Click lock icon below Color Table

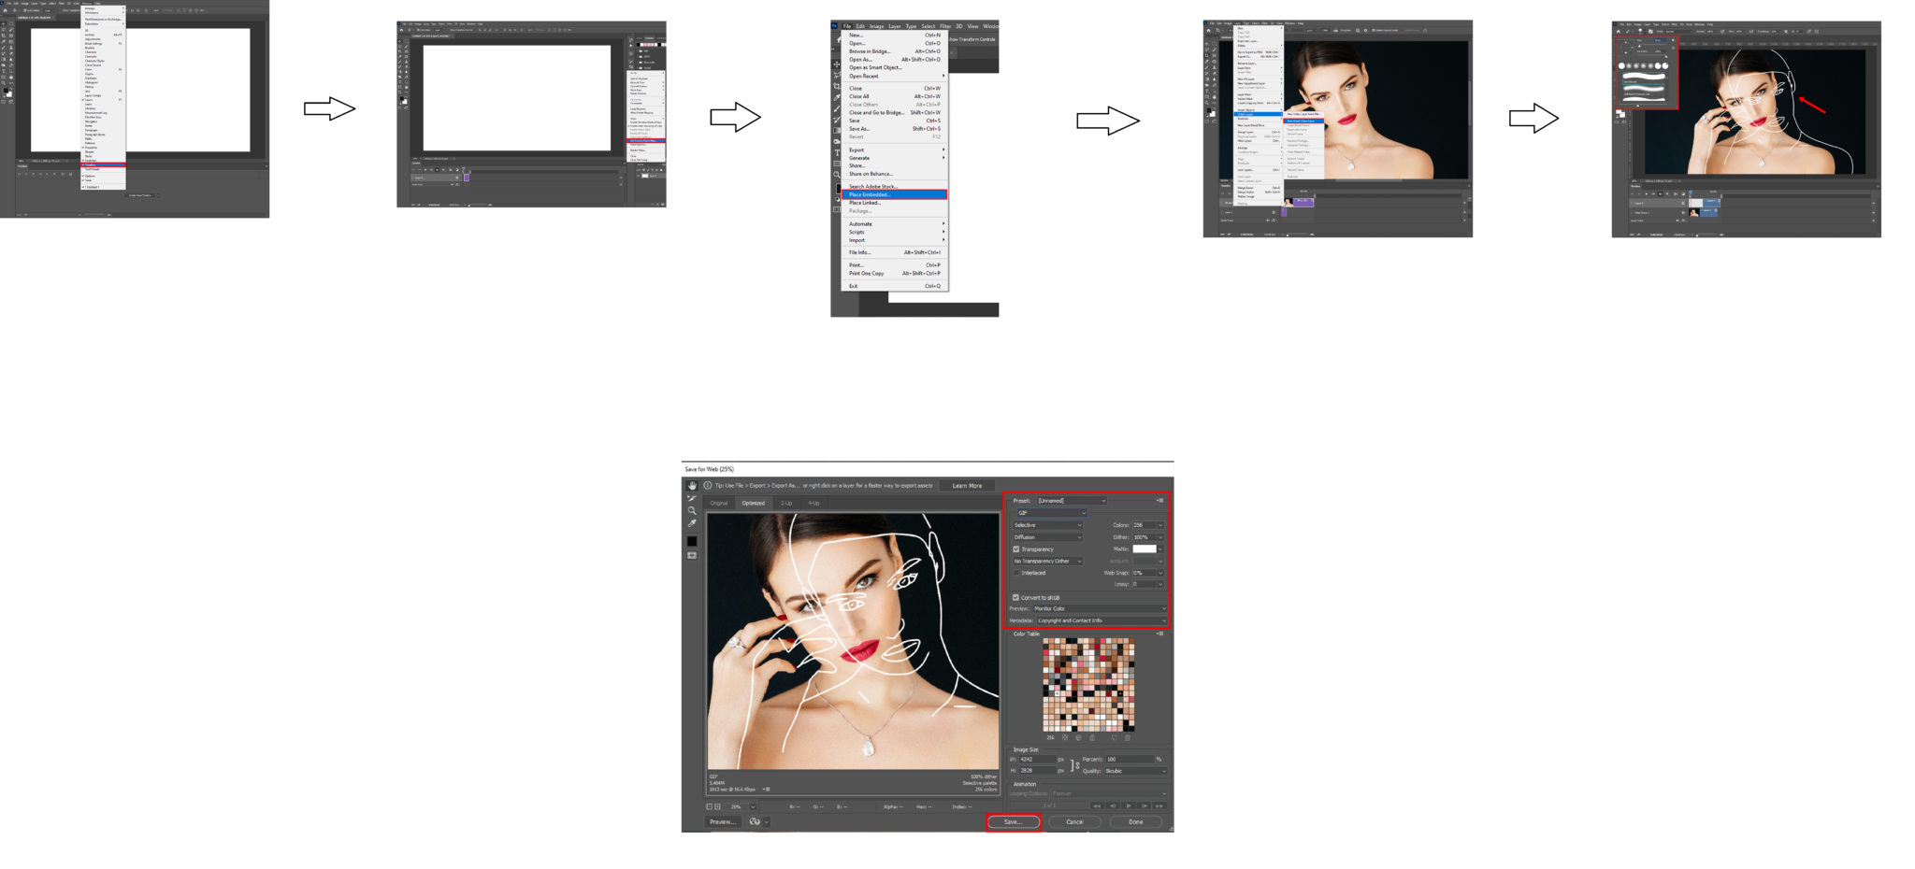1092,737
